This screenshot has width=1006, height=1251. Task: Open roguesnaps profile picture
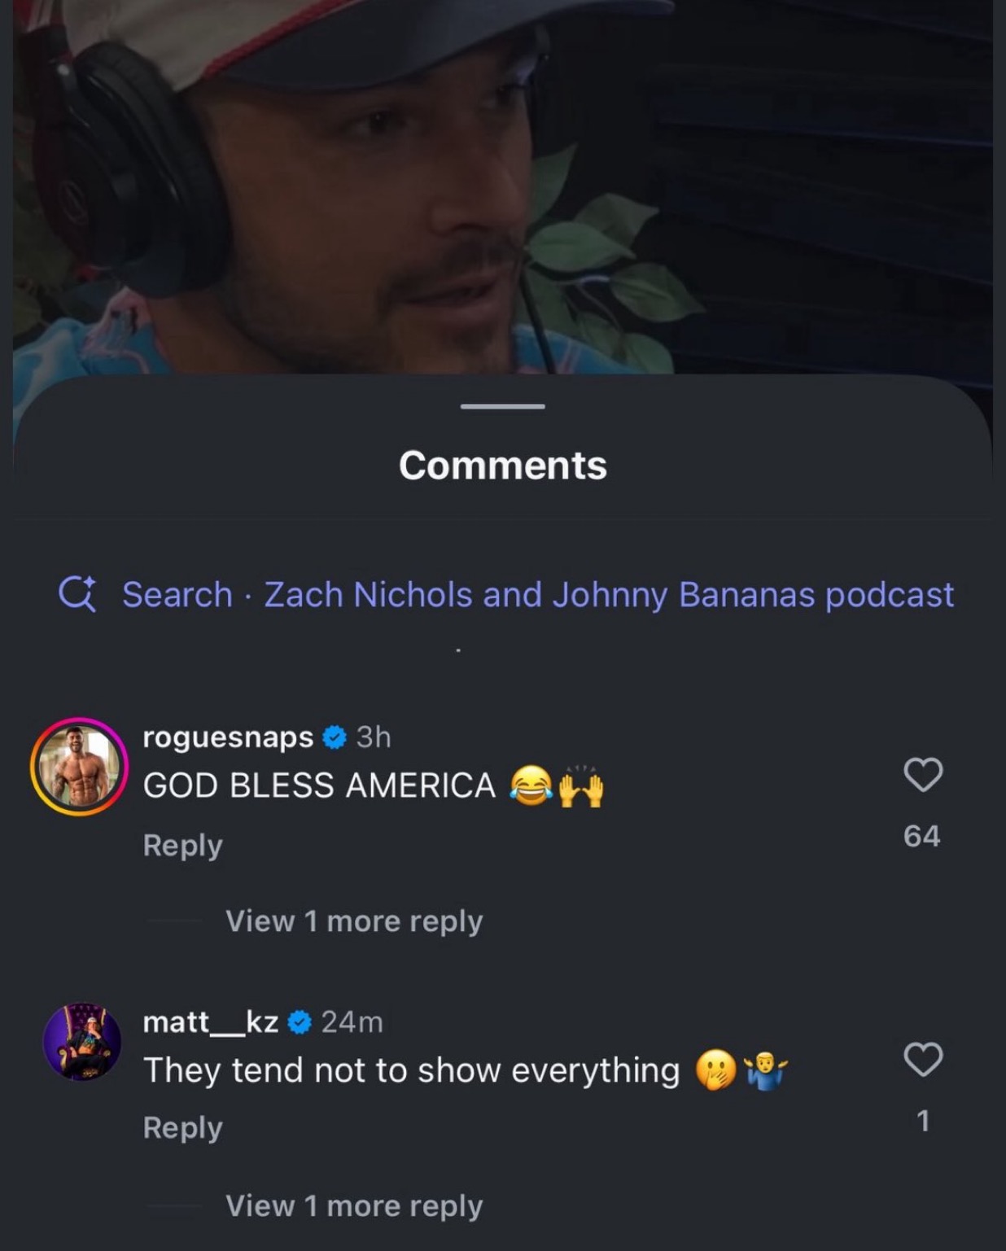(80, 767)
